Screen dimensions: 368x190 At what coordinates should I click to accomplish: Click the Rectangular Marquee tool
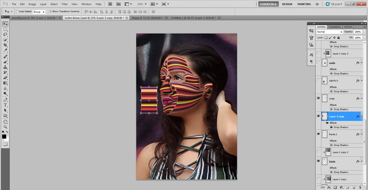click(x=5, y=29)
